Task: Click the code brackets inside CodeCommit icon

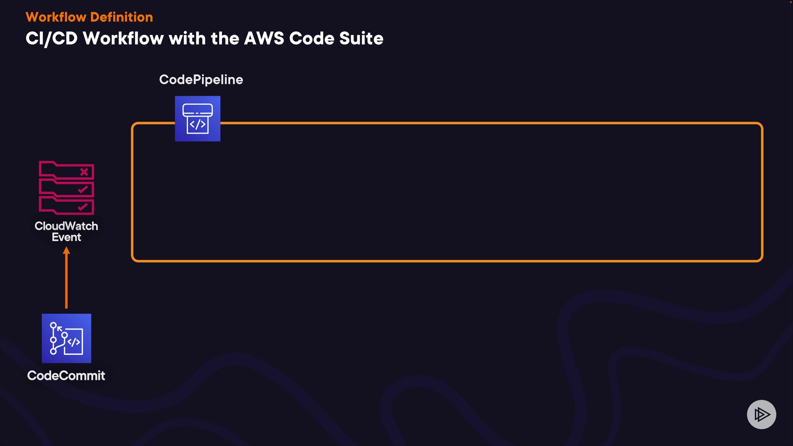Action: 74,342
